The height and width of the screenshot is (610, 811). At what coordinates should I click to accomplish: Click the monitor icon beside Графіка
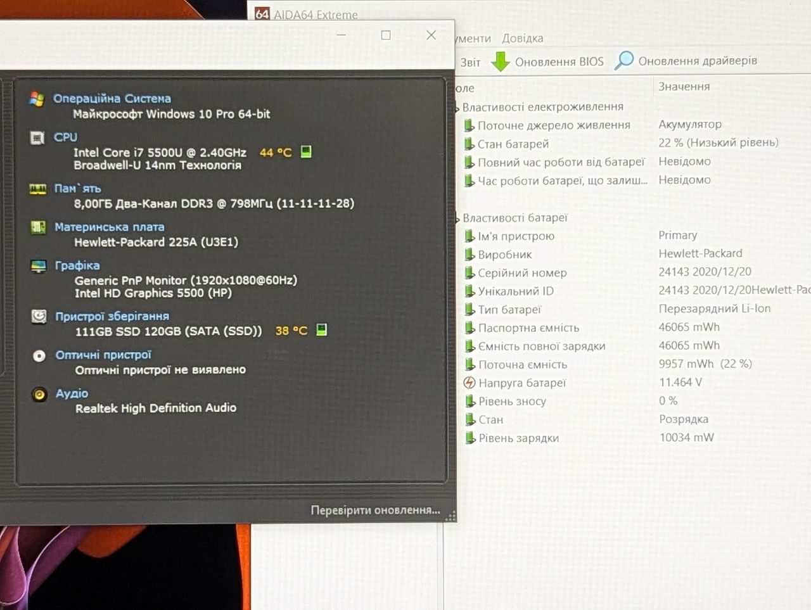(x=39, y=265)
